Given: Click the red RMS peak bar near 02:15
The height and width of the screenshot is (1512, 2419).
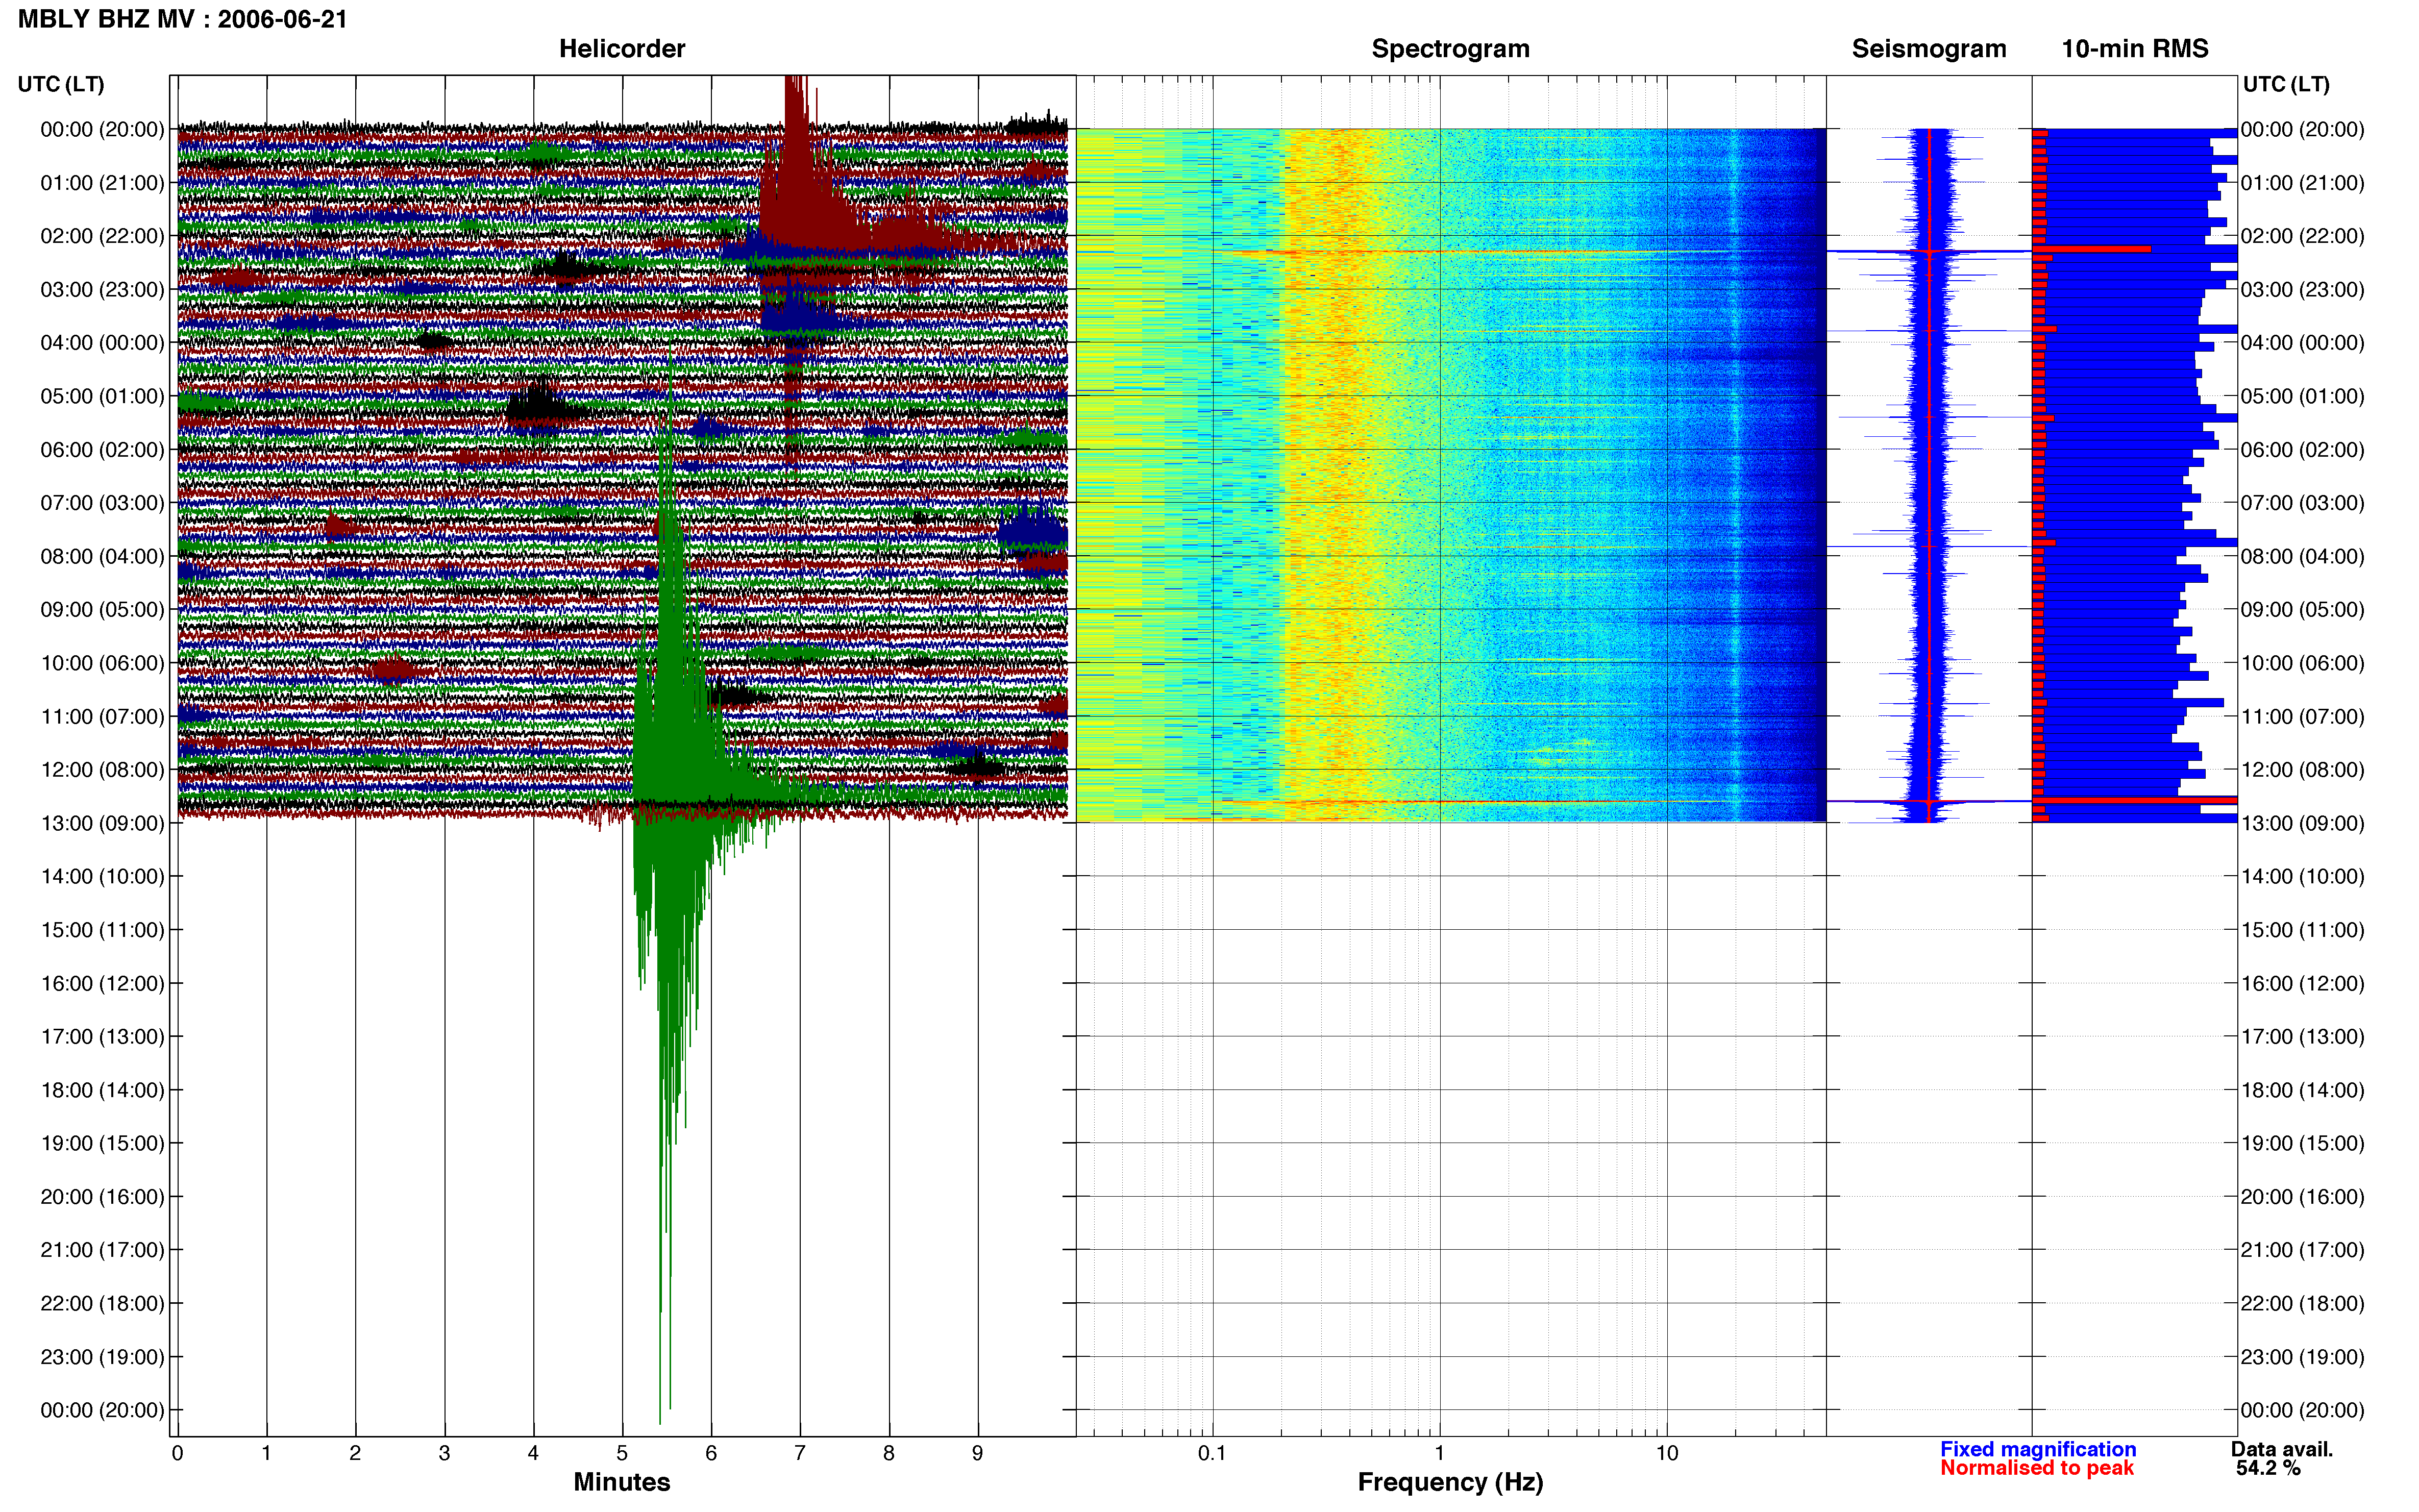Looking at the screenshot, I should [x=2091, y=248].
